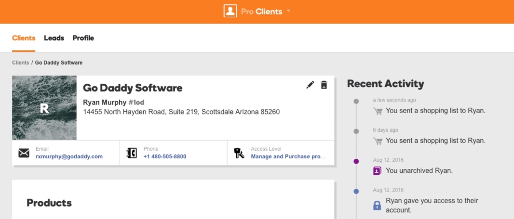This screenshot has height=219, width=514.
Task: Click the client avatar thumbnail with R
Action: (x=44, y=108)
